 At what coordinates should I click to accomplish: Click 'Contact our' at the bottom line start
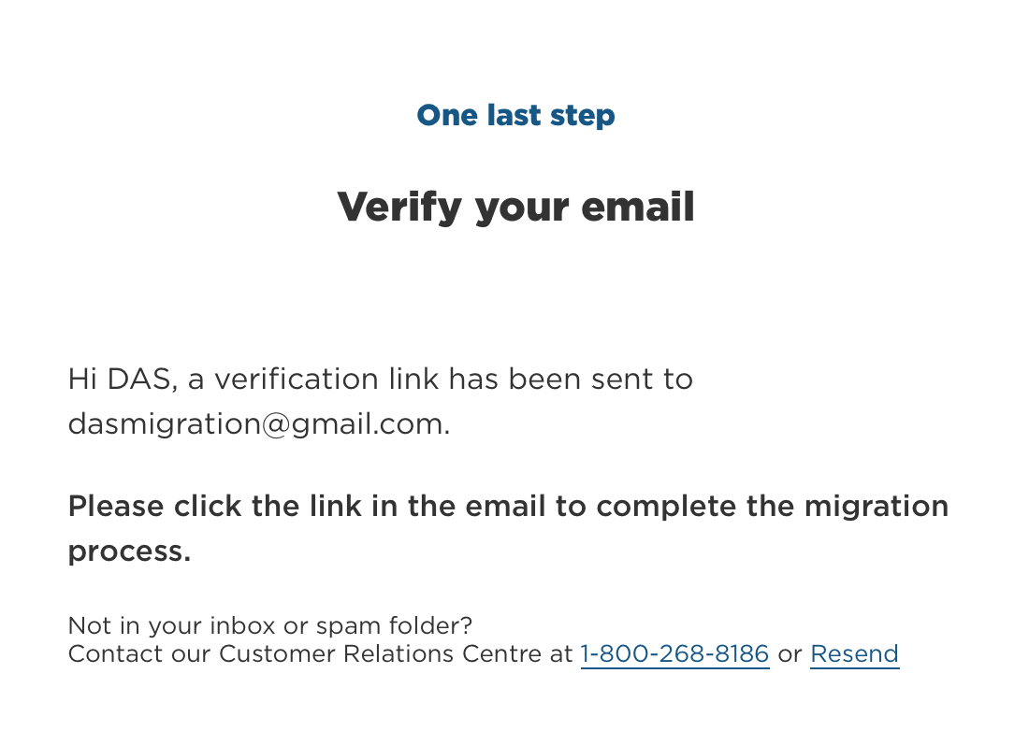[x=139, y=653]
